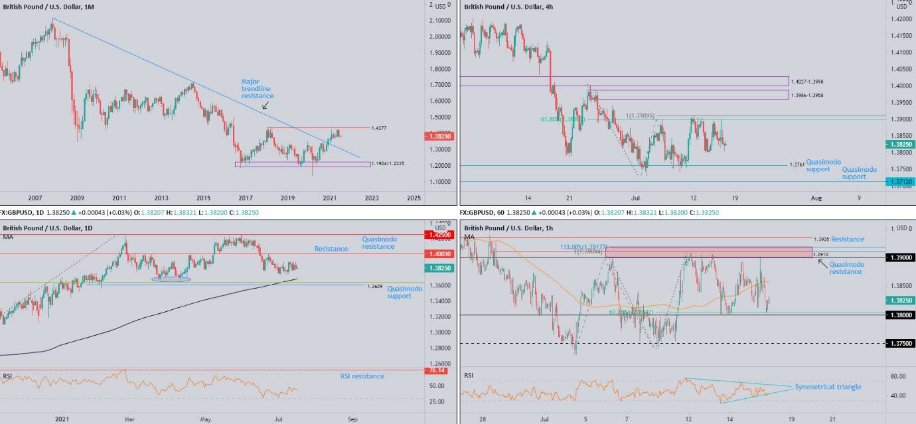Click the 1.3935 level label
Screen dimensions: 916x424
point(822,239)
